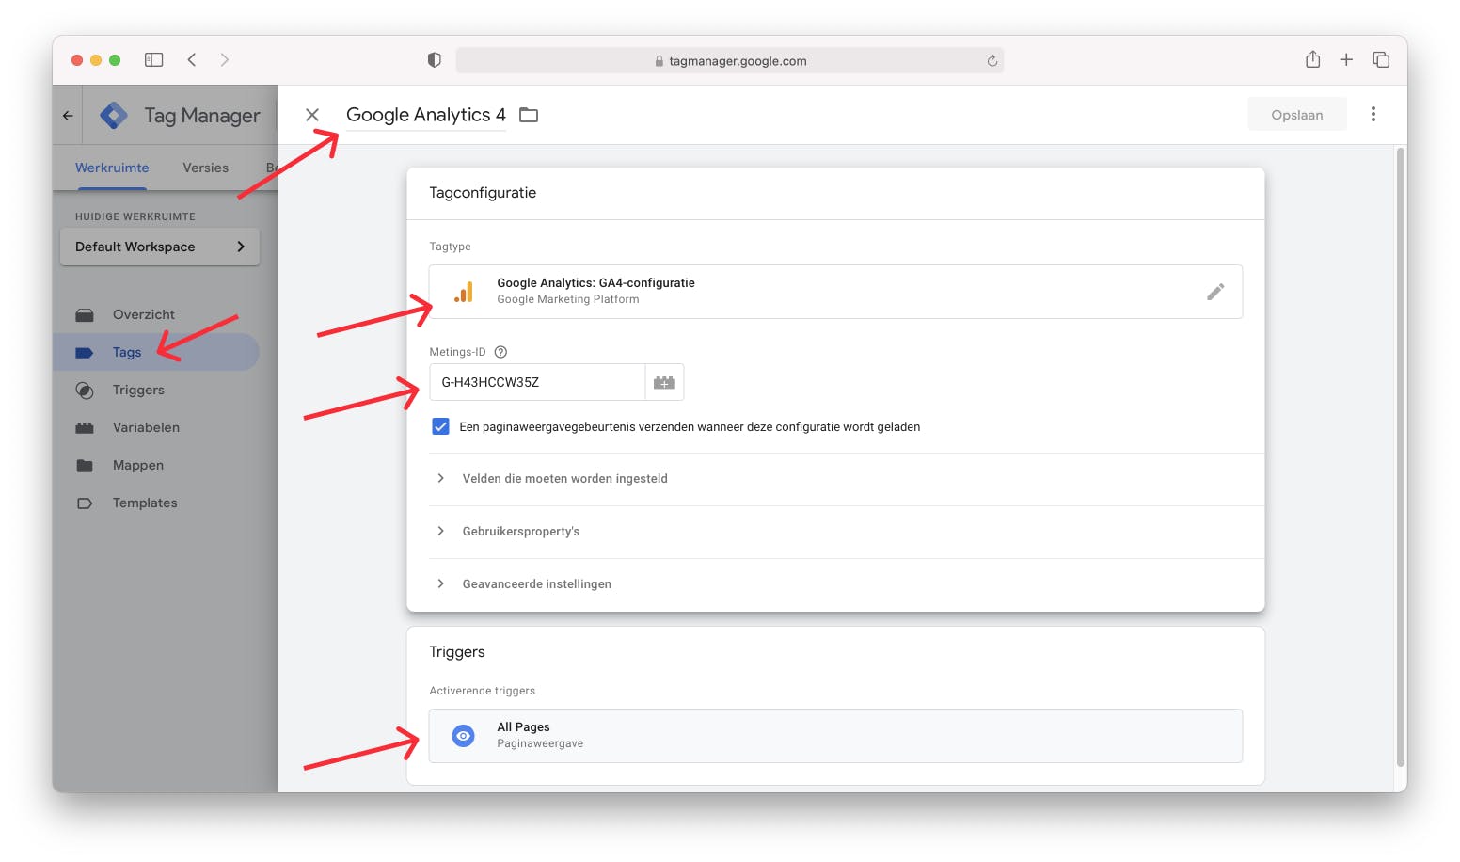Show Safari tab overview

click(1381, 59)
